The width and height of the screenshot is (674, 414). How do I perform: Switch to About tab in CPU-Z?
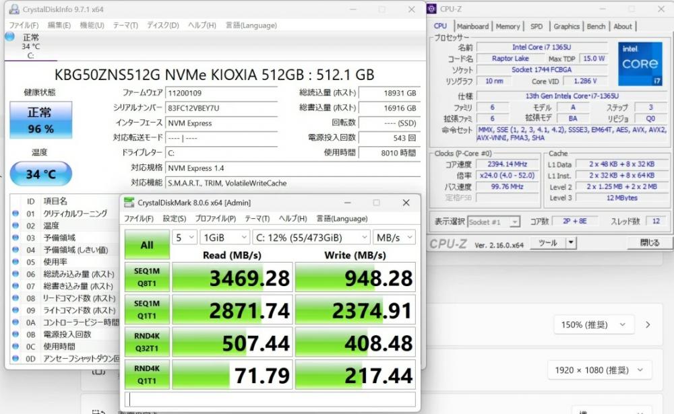click(x=622, y=26)
